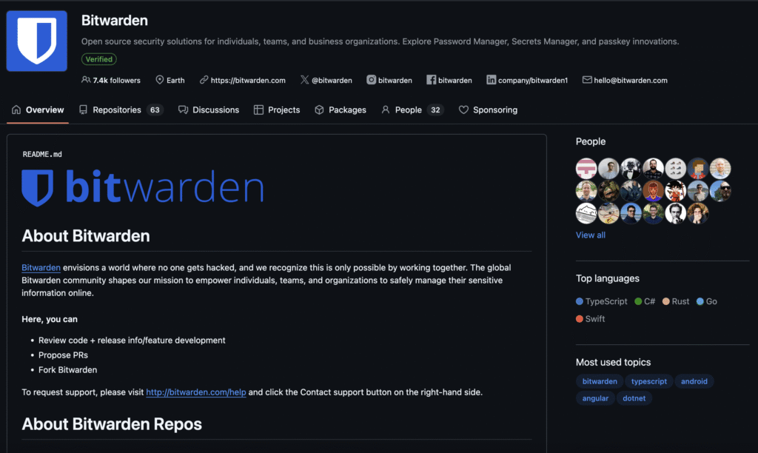Click the README.md file label

pyautogui.click(x=42, y=154)
